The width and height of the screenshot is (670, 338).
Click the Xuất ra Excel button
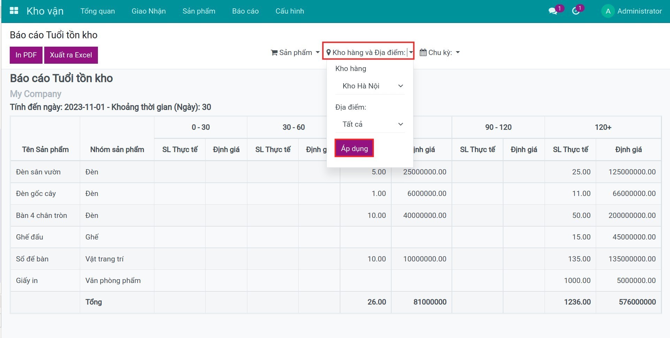(x=71, y=55)
